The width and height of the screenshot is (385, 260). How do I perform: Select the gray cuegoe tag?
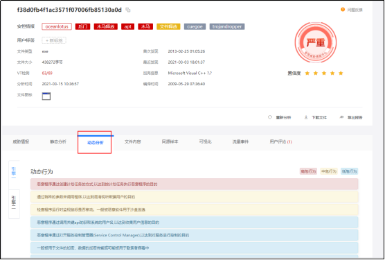point(195,26)
